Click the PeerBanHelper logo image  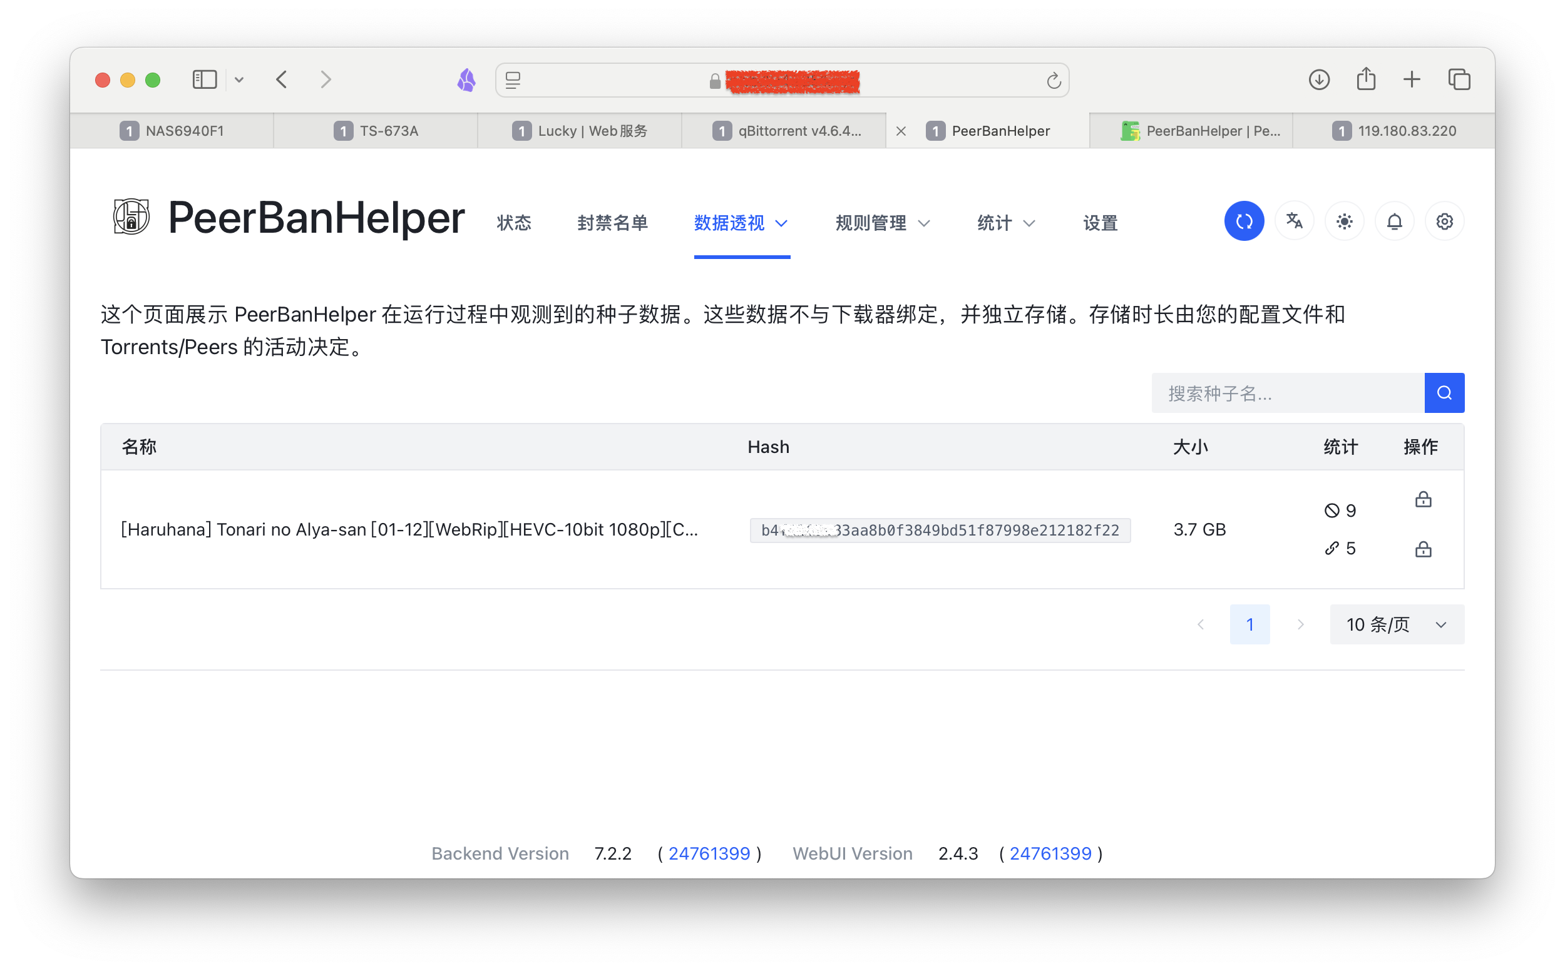131,216
